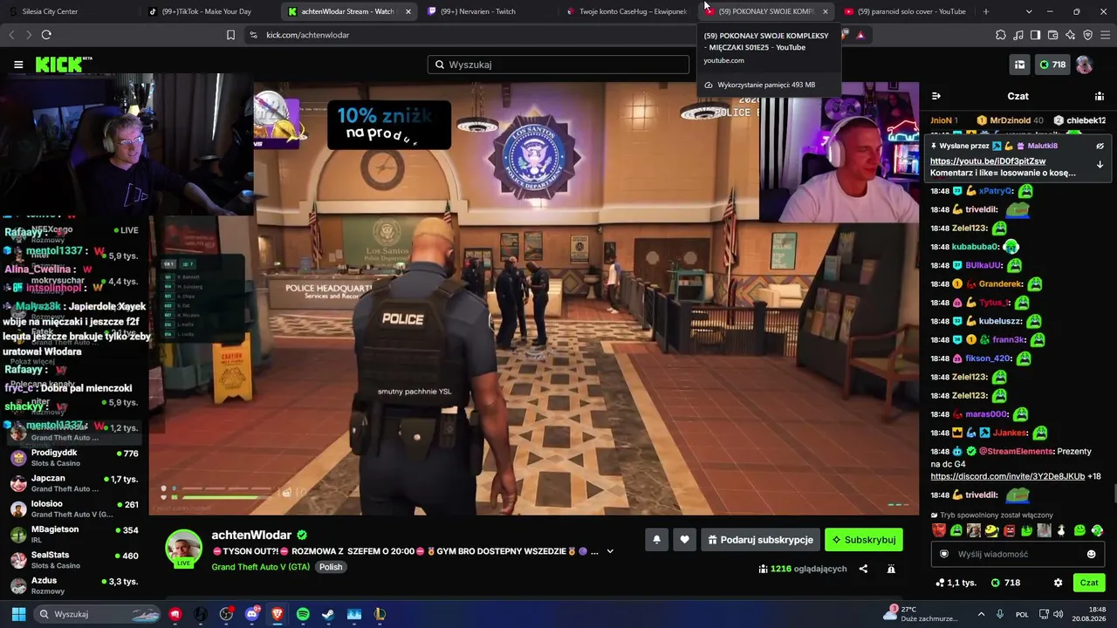Image resolution: width=1117 pixels, height=628 pixels.
Task: Open the 718 Kicks balance button in header
Action: point(1052,65)
